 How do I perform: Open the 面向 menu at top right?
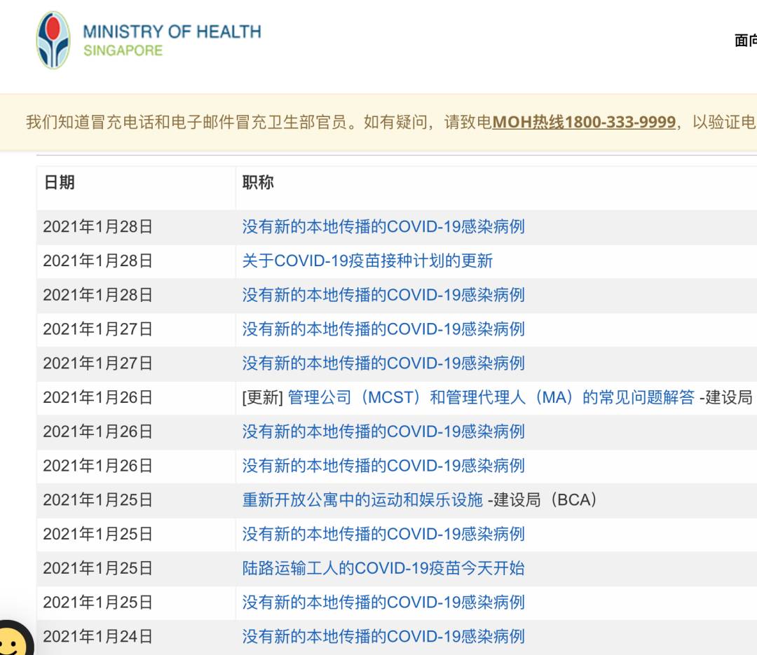click(x=744, y=41)
